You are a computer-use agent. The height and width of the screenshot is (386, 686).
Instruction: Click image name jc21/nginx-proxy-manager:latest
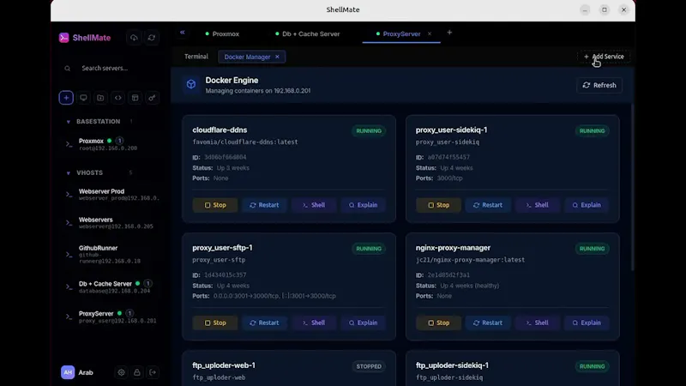tap(470, 260)
